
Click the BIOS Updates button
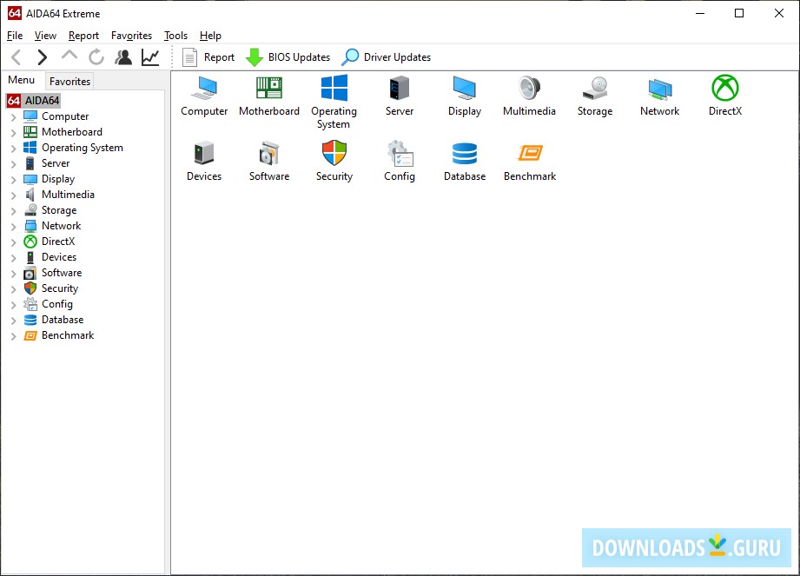point(288,57)
